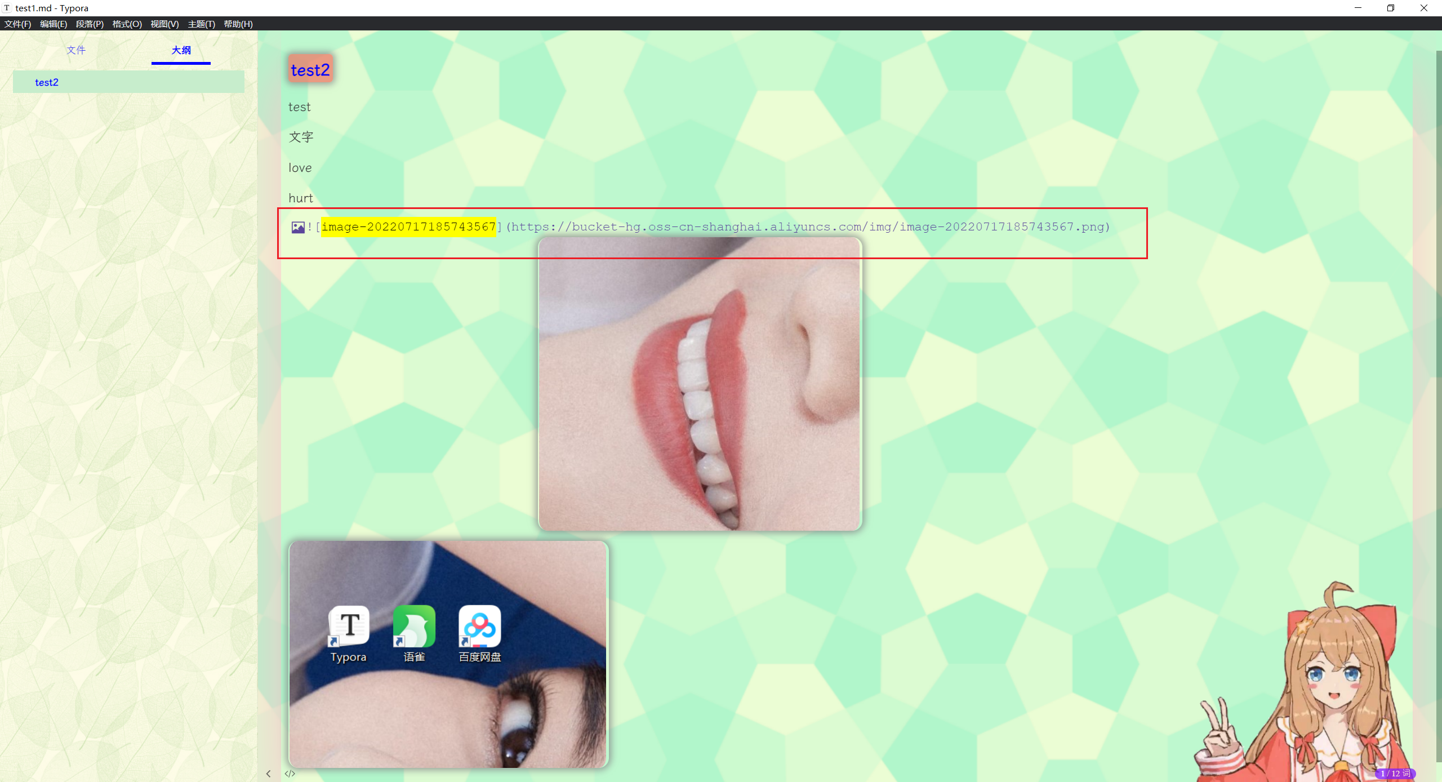1442x782 pixels.
Task: Click the 百度网盘 icon in the picture
Action: pyautogui.click(x=479, y=626)
